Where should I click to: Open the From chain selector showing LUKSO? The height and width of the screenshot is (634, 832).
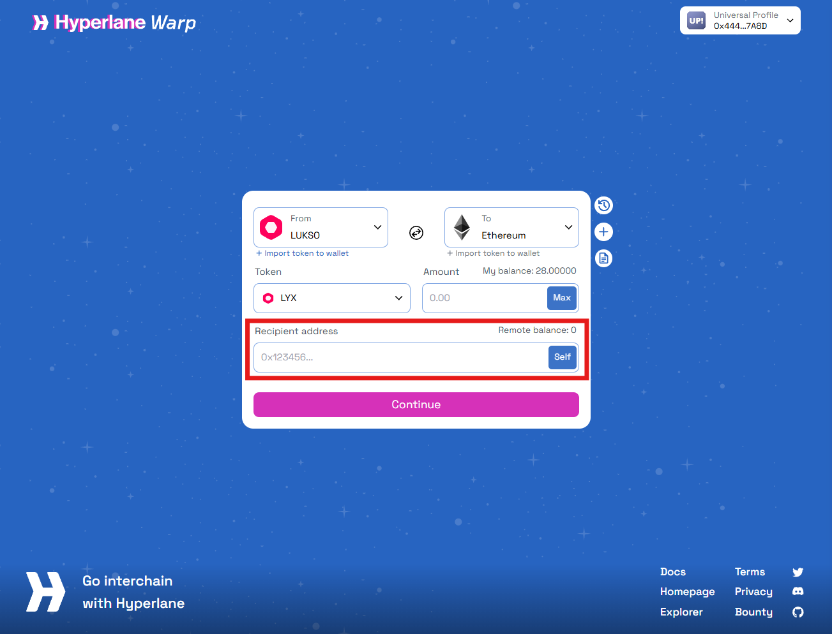[321, 227]
